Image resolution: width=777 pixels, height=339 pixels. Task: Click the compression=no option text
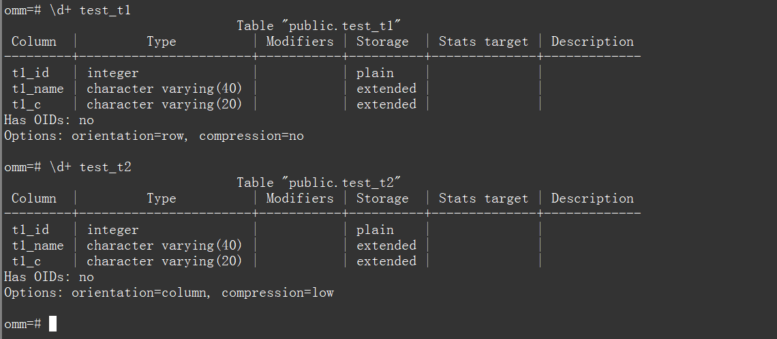[251, 136]
